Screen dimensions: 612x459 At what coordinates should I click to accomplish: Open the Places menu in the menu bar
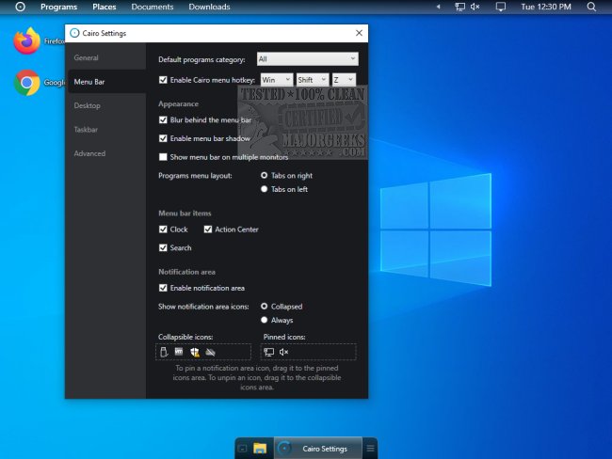pyautogui.click(x=104, y=7)
